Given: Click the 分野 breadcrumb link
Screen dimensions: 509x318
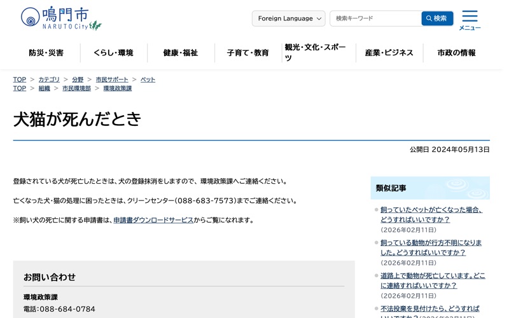Looking at the screenshot, I should click(x=78, y=79).
